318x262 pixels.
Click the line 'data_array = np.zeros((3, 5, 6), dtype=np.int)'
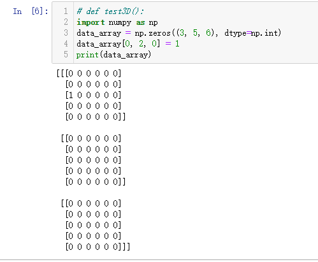click(178, 33)
